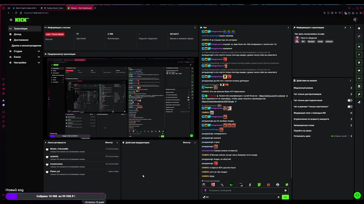Click the rehab tag chip
364x204 pixels.
[x=320, y=41]
